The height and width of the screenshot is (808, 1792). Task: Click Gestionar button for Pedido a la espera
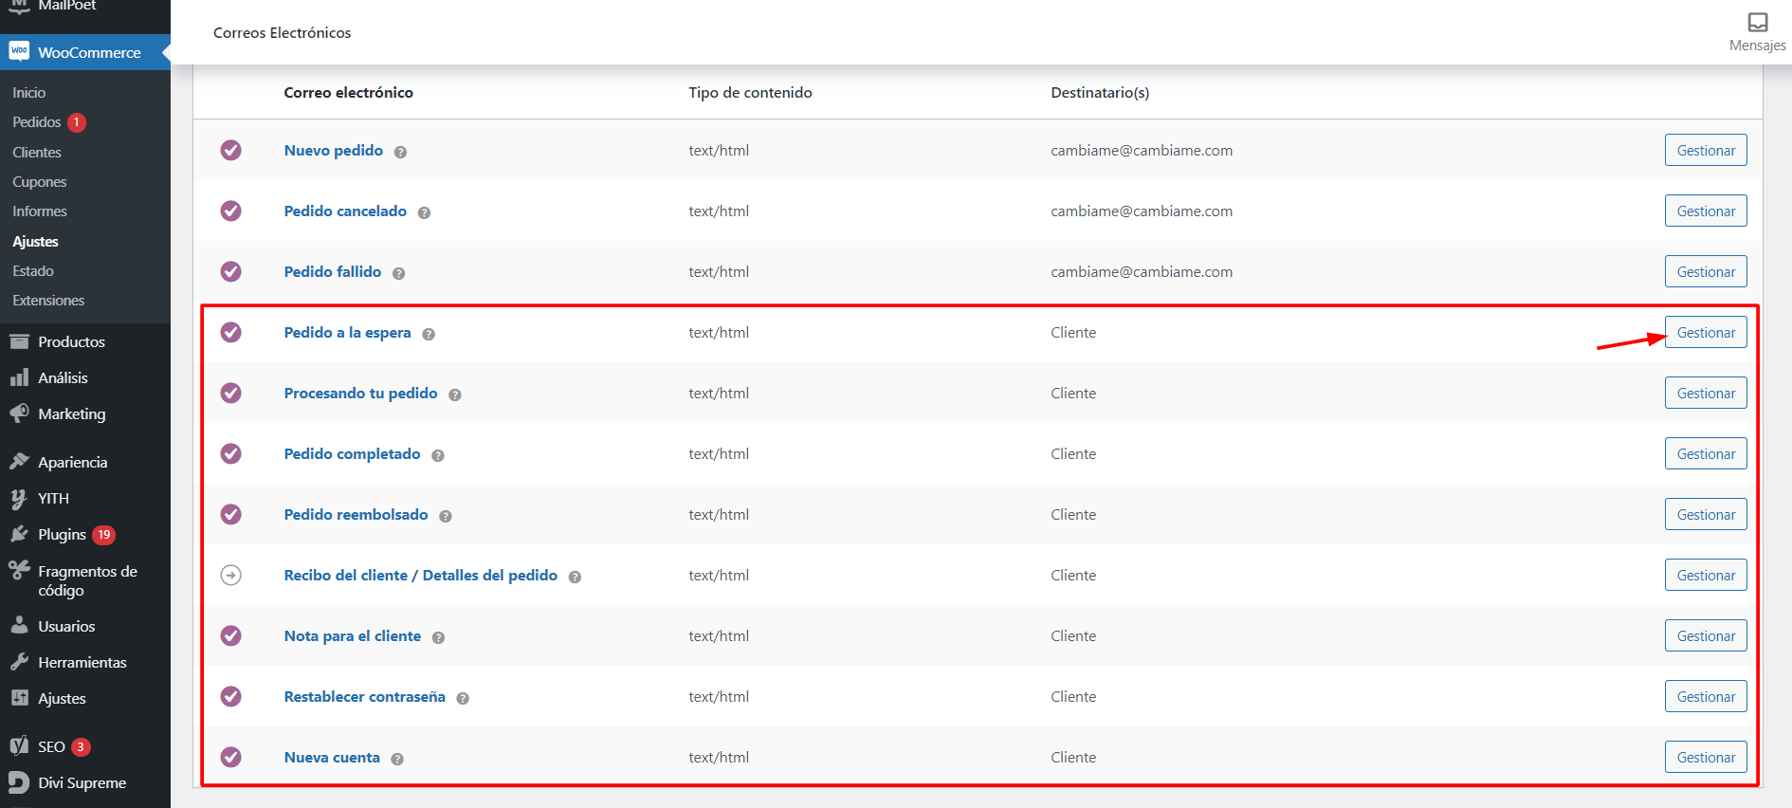(x=1706, y=332)
